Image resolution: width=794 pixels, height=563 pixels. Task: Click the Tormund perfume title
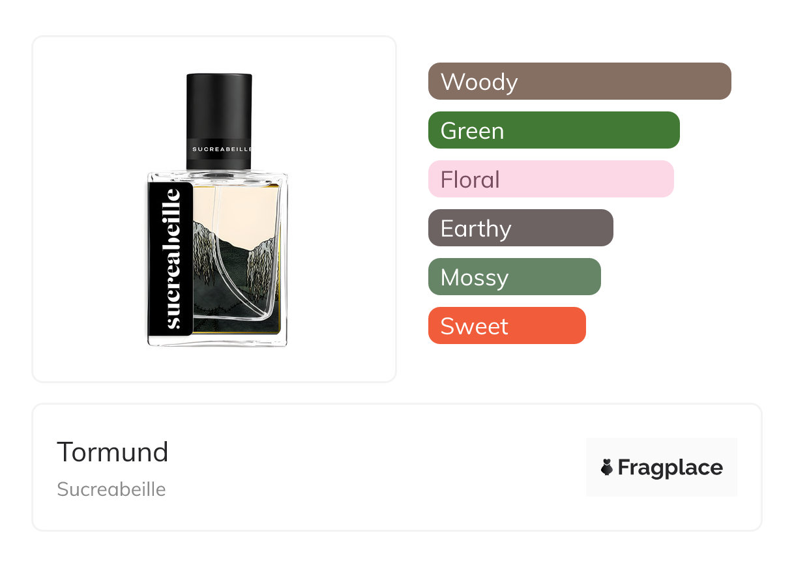pyautogui.click(x=113, y=452)
